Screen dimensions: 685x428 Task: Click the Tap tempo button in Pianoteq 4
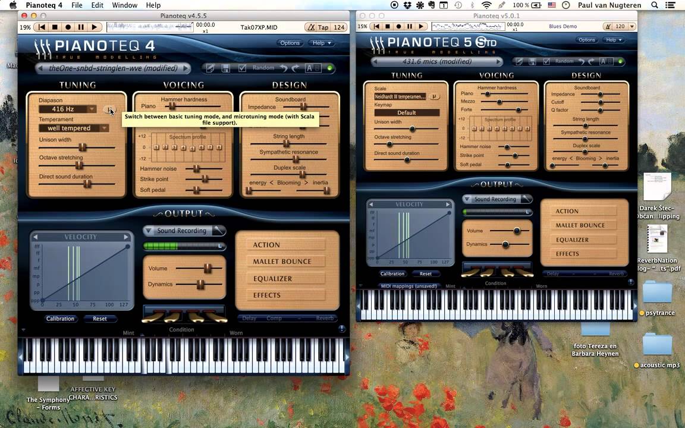(323, 27)
